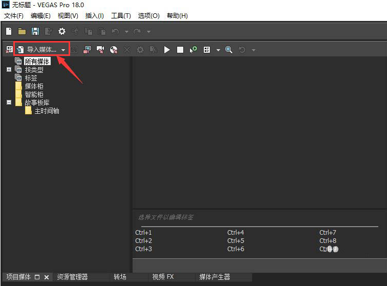Screen dimensions: 387x286
Task: Toggle the auto preview icon
Action: [x=193, y=50]
